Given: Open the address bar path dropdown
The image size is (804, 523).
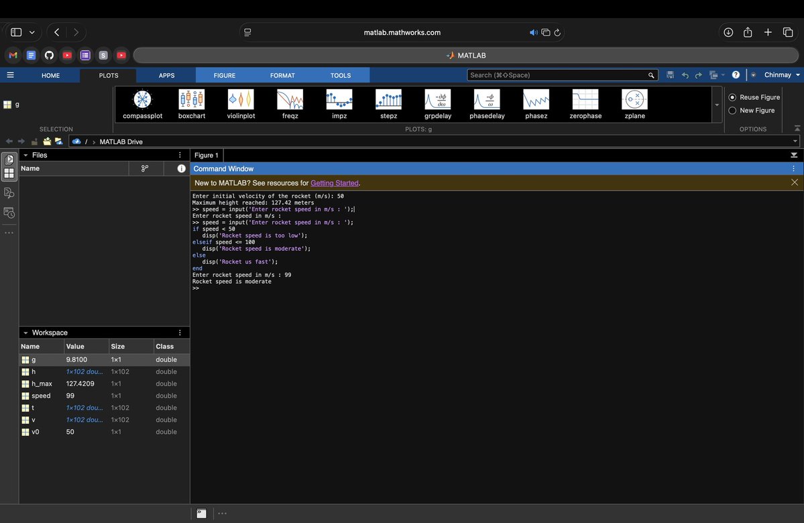Looking at the screenshot, I should [795, 141].
